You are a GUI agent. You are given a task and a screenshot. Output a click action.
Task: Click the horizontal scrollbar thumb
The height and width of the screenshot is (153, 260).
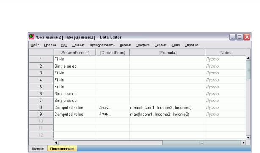(x=202, y=142)
